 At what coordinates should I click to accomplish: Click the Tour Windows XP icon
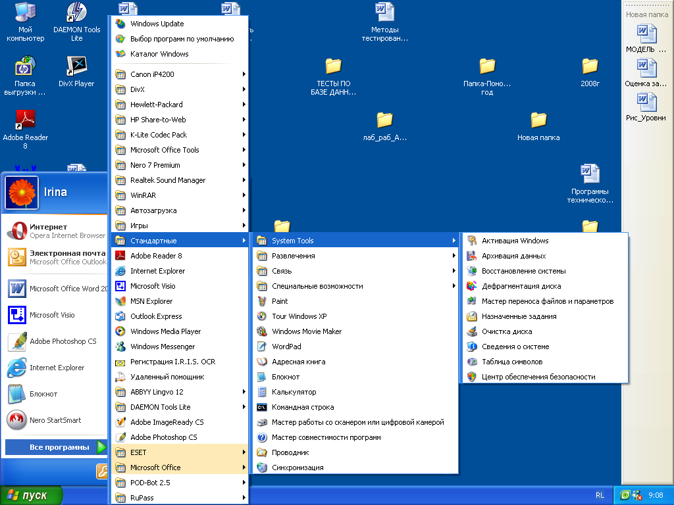coord(262,316)
